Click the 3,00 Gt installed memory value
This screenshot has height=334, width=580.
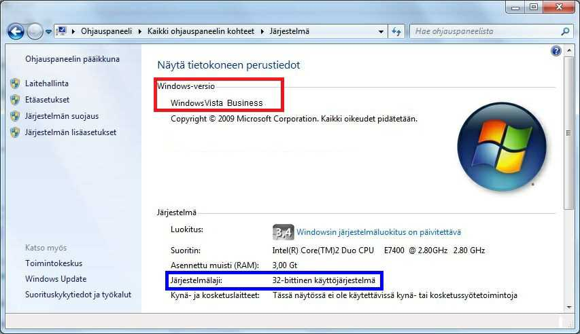coord(285,265)
